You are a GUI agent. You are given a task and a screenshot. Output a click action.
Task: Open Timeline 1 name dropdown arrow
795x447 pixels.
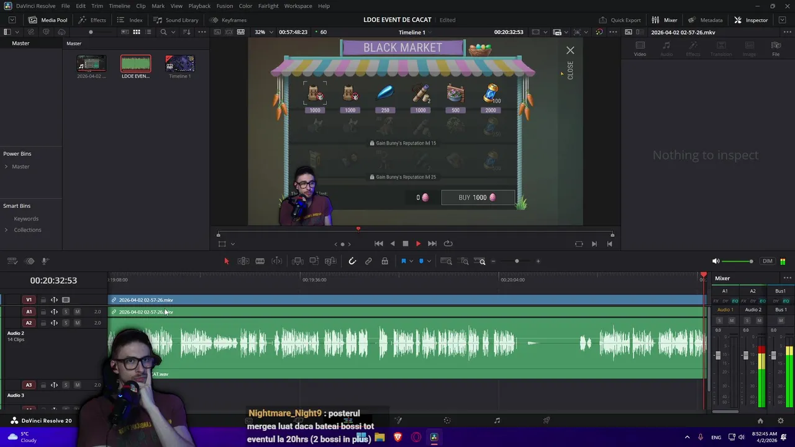pyautogui.click(x=431, y=32)
